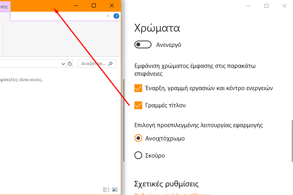The image size is (293, 195).
Task: Click the magnifier icon in Explorer search
Action: [111, 64]
